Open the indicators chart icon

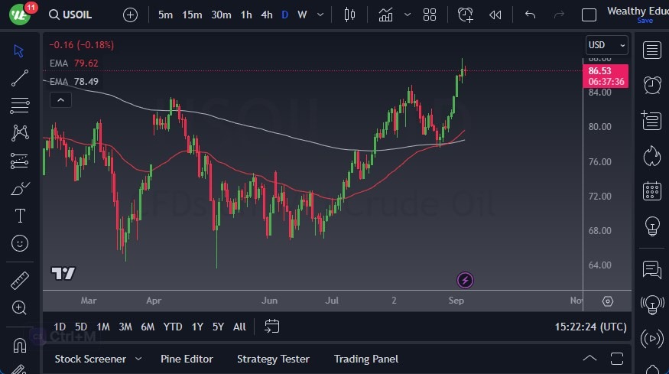coord(385,15)
